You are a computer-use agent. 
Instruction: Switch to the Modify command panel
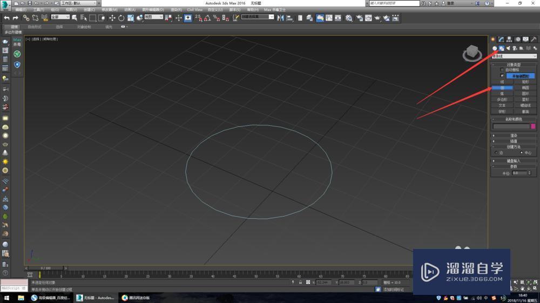(x=501, y=39)
